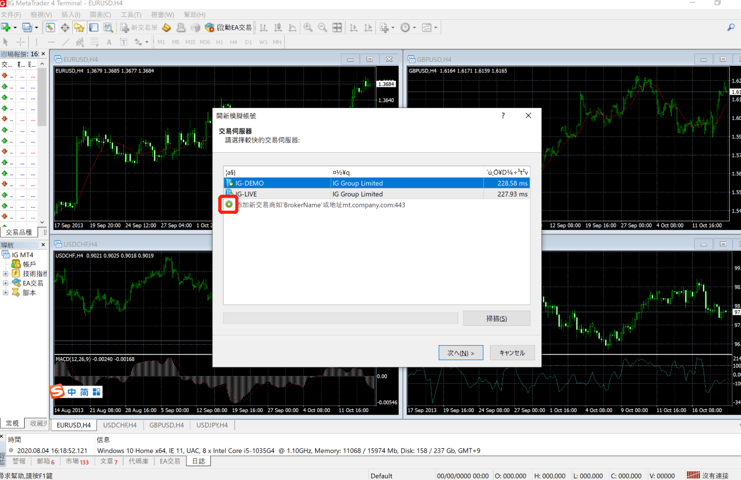Open the Strategy Tester icon

click(108, 27)
